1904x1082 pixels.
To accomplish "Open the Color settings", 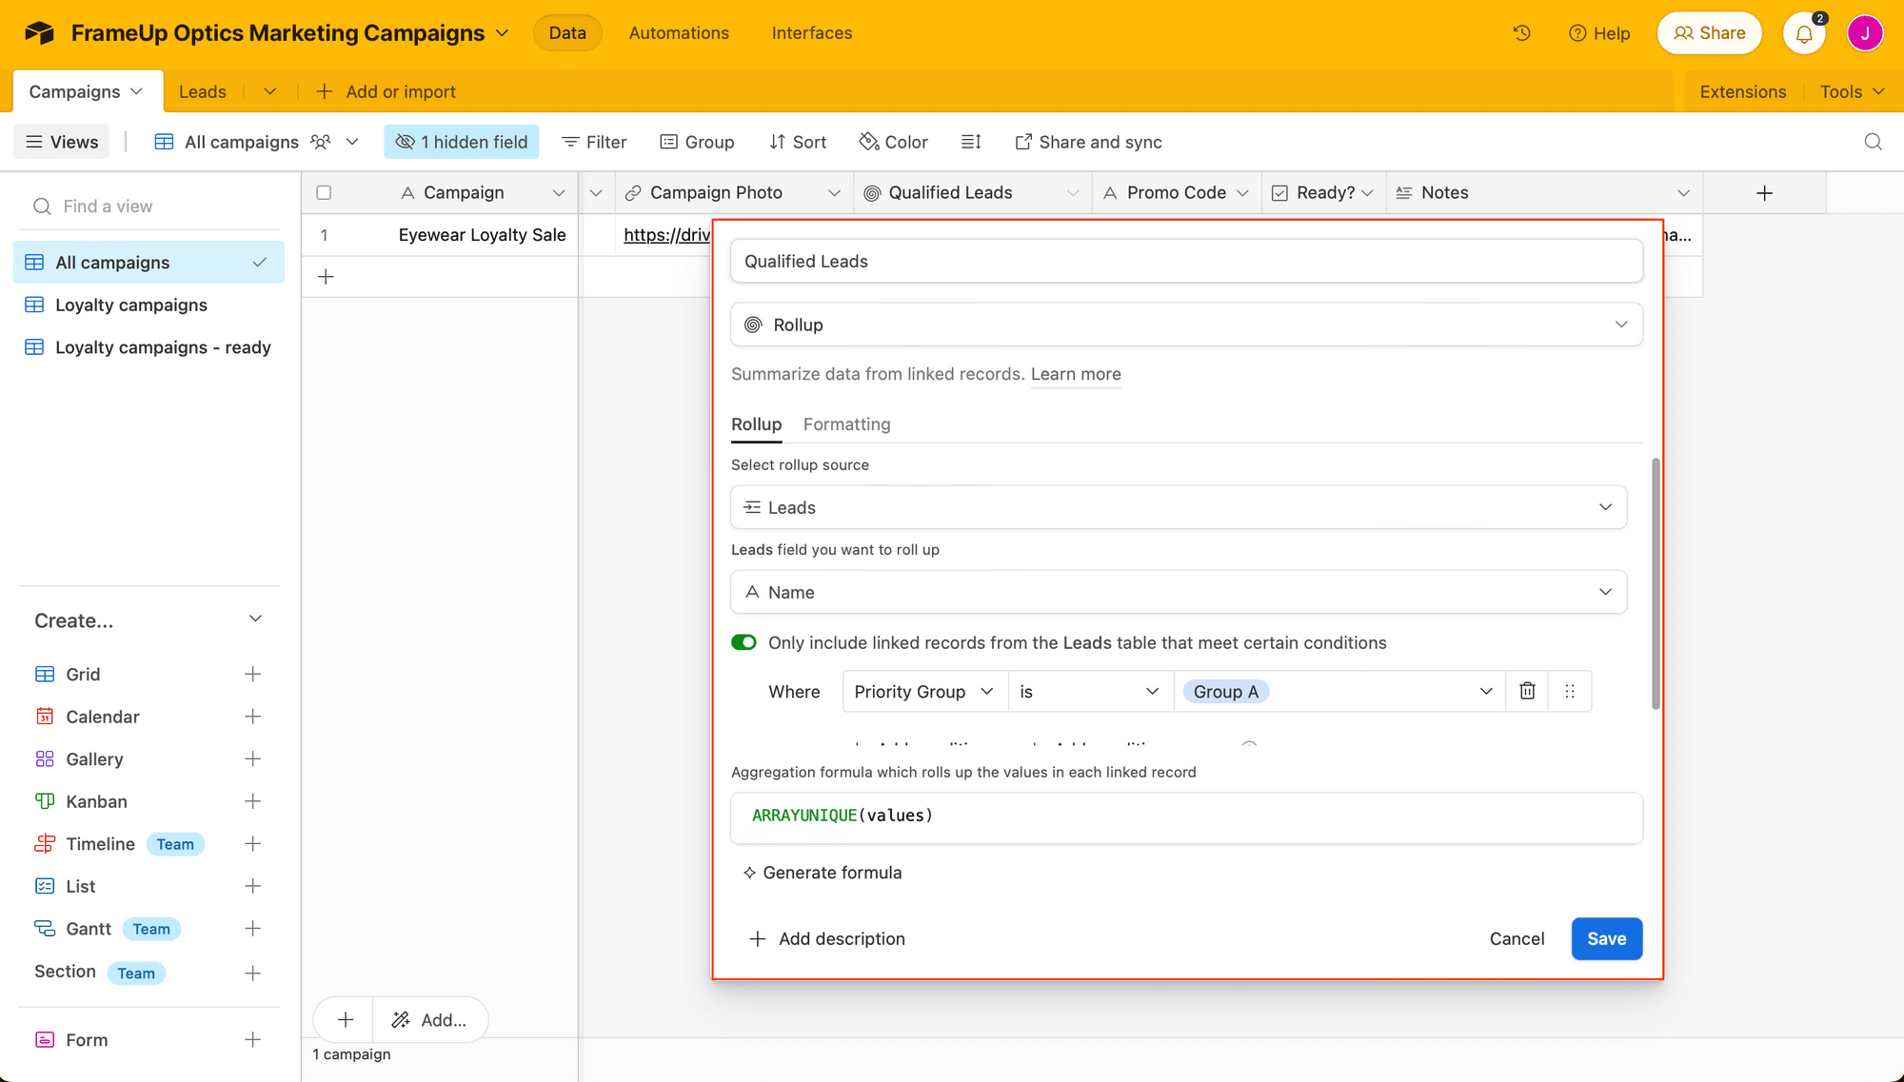I will point(893,141).
